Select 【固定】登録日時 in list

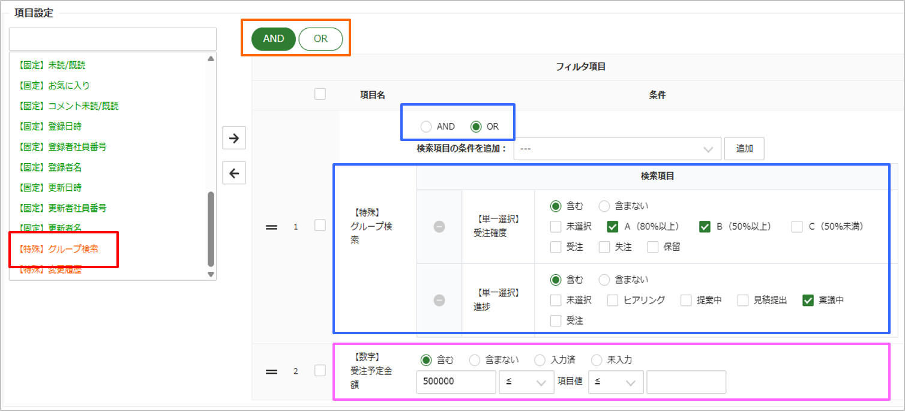click(50, 126)
